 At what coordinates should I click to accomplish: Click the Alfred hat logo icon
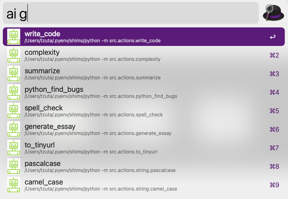coord(273,12)
